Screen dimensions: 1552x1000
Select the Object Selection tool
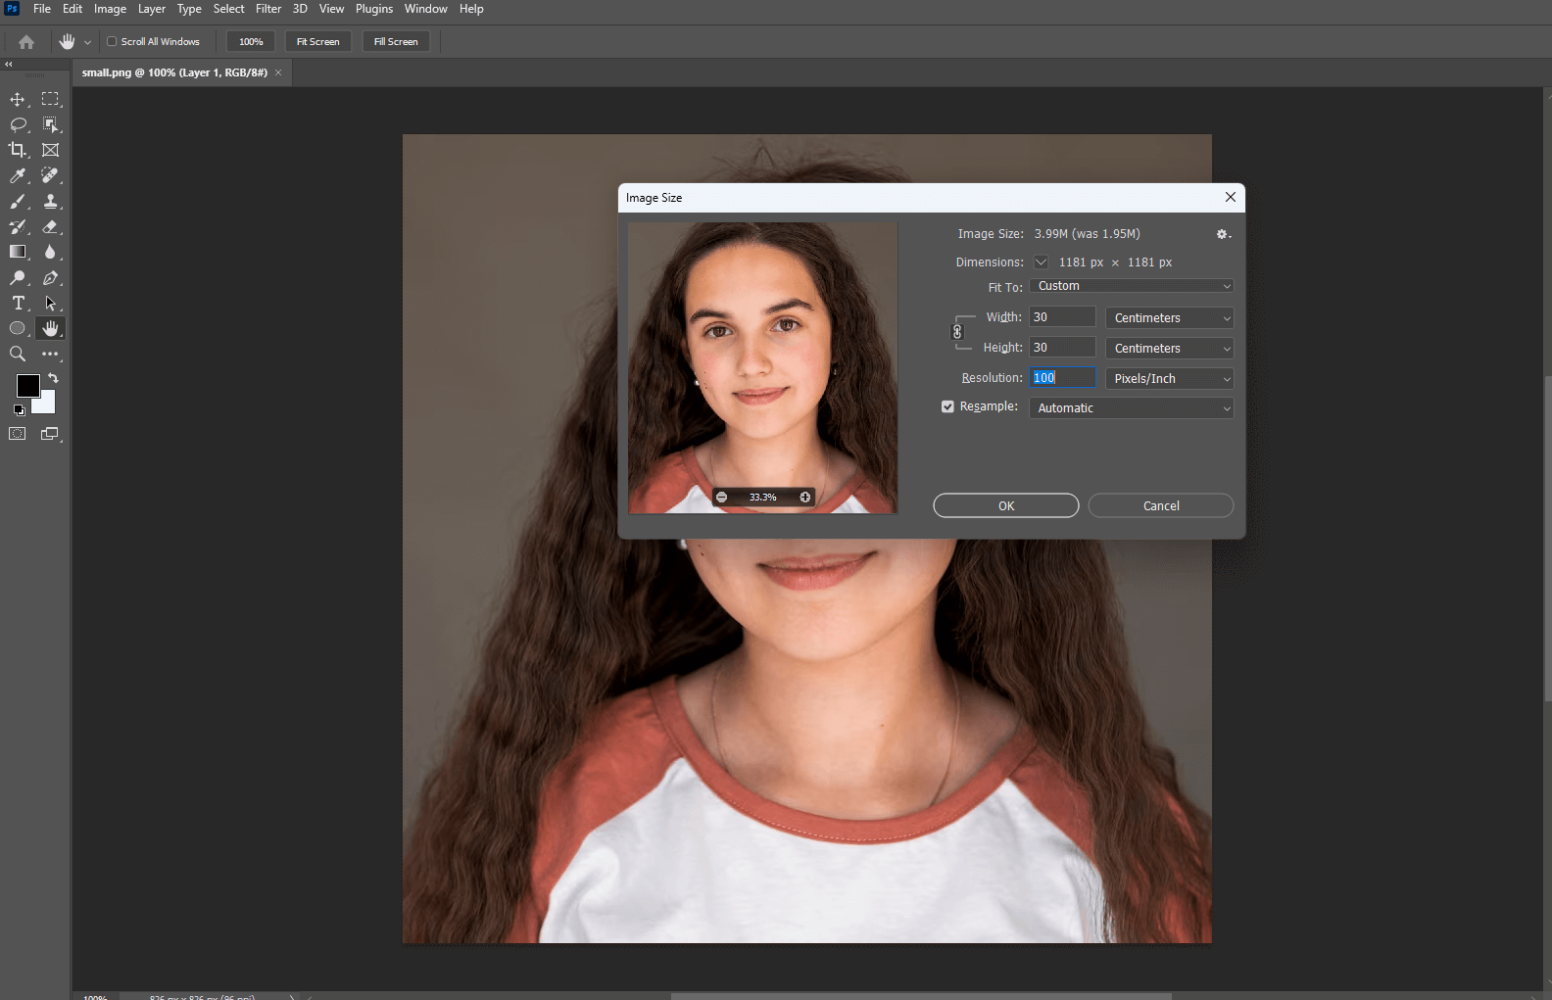tap(50, 125)
